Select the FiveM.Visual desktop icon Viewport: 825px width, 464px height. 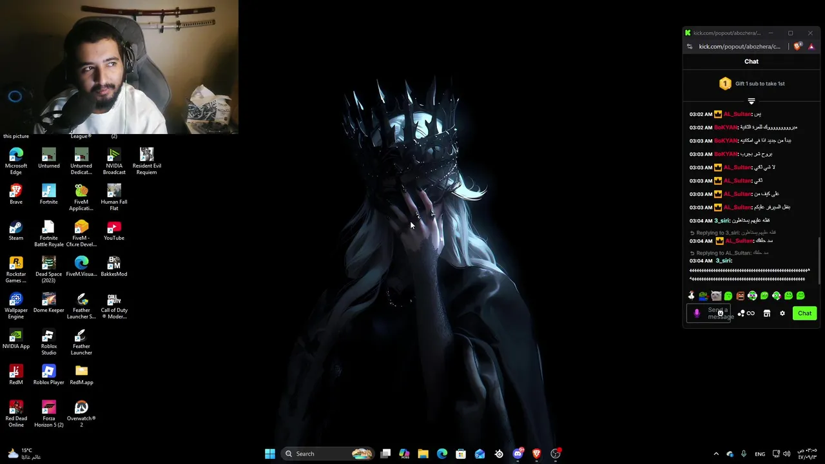pyautogui.click(x=81, y=267)
